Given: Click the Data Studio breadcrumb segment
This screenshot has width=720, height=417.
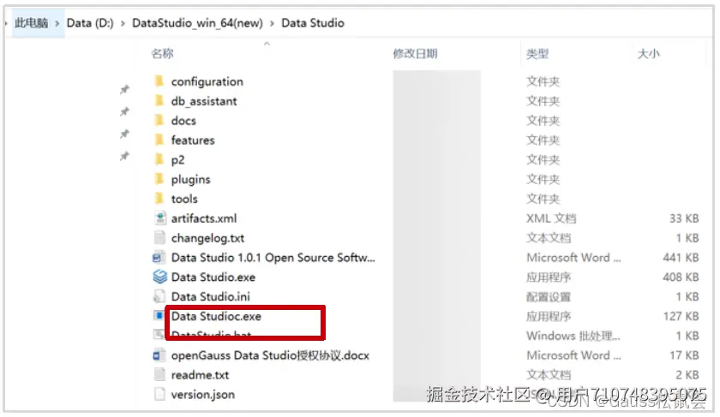Looking at the screenshot, I should pyautogui.click(x=313, y=23).
